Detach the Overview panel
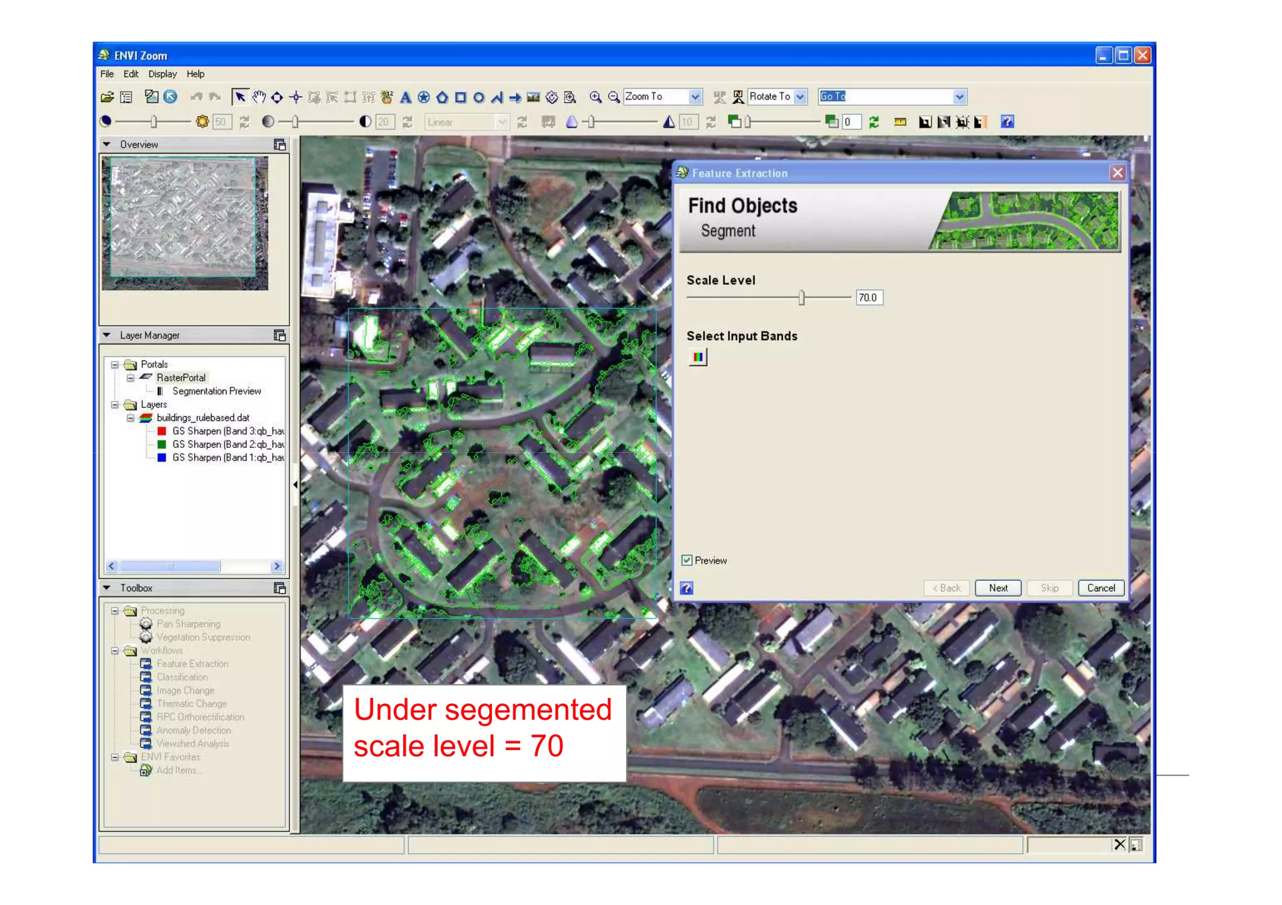1282x905 pixels. [280, 144]
